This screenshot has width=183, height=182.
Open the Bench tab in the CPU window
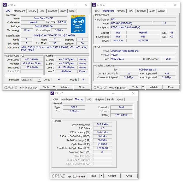pos(63,11)
